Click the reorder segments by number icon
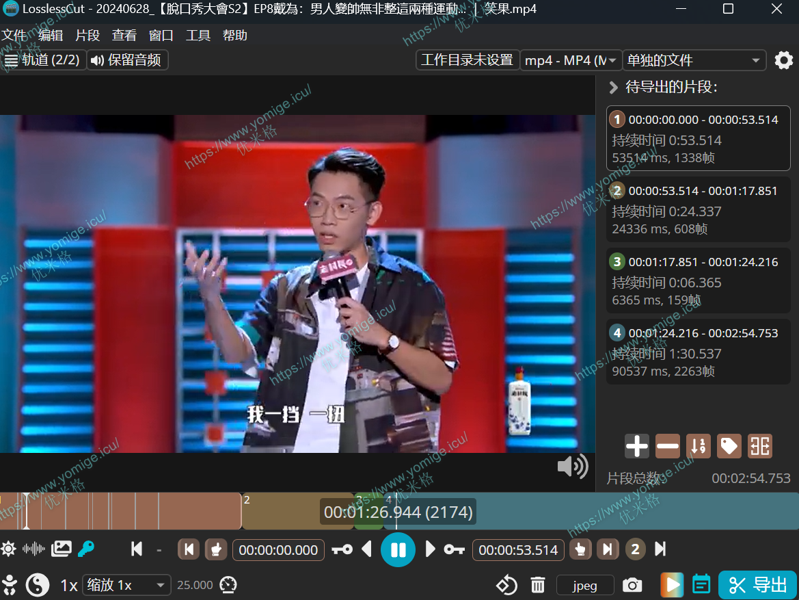This screenshot has height=600, width=799. click(698, 447)
